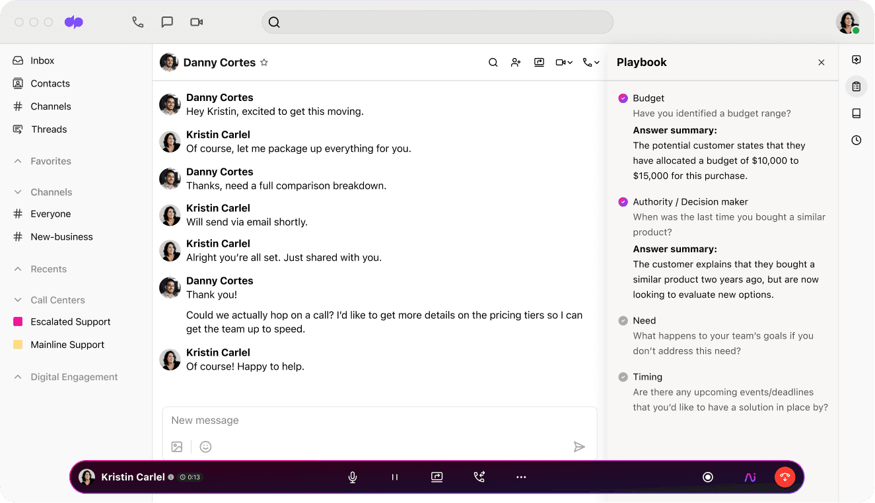This screenshot has height=503, width=875.
Task: Toggle recording with the record icon in call bar
Action: click(x=708, y=477)
